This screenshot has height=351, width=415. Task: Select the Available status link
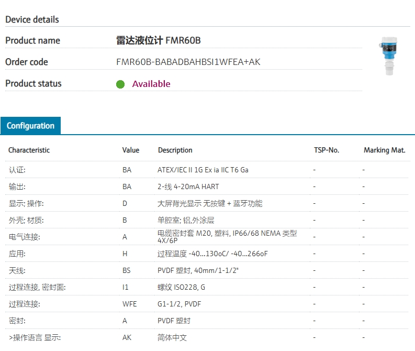click(151, 84)
